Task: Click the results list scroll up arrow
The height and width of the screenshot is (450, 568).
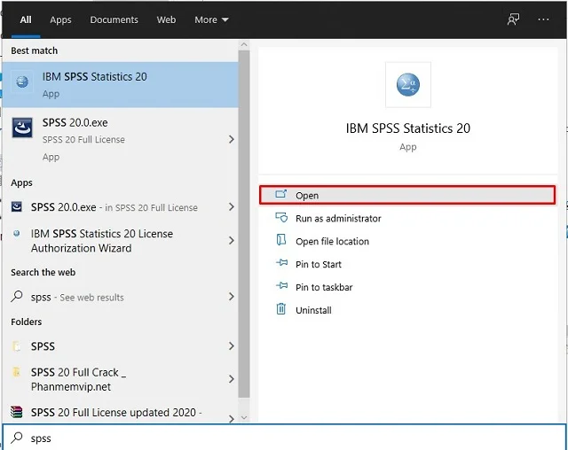Action: pos(244,44)
